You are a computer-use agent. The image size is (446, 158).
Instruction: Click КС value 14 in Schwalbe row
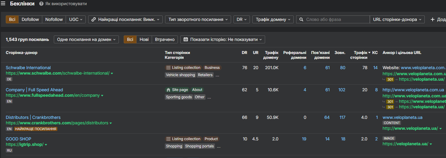(x=375, y=68)
